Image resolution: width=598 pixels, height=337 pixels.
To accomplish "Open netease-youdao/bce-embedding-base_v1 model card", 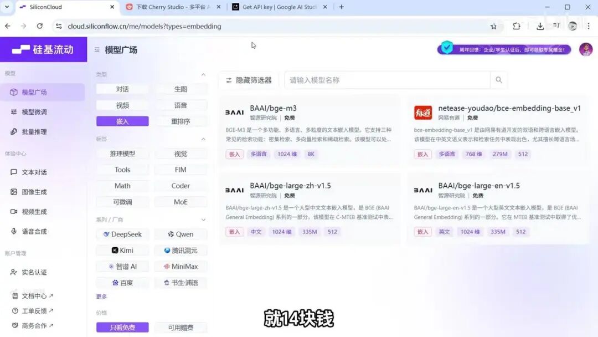I will [x=498, y=131].
